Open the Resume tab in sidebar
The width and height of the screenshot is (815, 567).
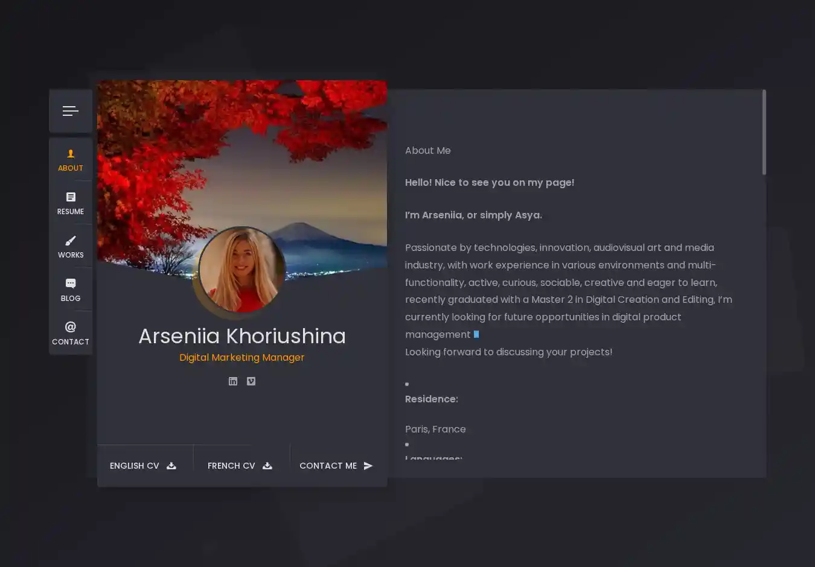click(x=71, y=203)
